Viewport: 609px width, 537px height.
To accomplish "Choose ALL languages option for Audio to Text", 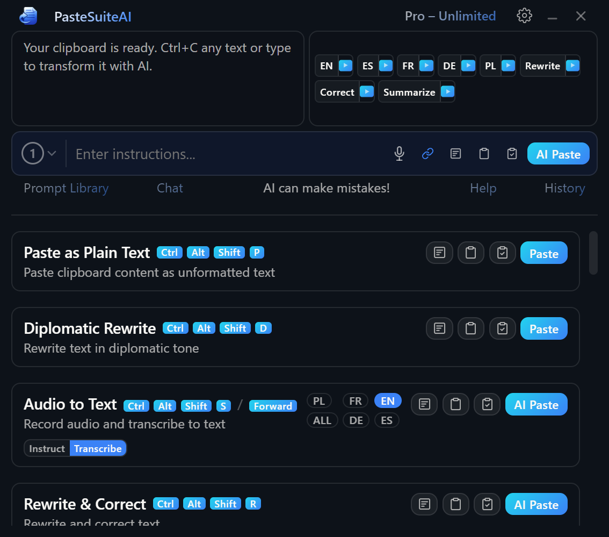I will 322,420.
